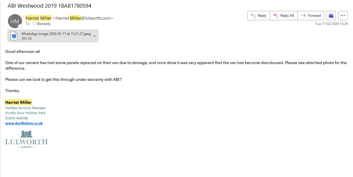
Task: Select the Warranty recipient
Action: [x=44, y=24]
